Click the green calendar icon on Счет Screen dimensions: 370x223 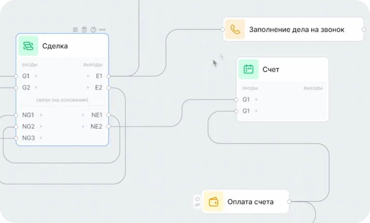249,69
